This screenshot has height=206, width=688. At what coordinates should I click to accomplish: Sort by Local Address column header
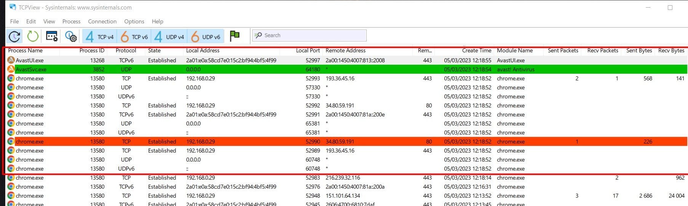click(203, 51)
